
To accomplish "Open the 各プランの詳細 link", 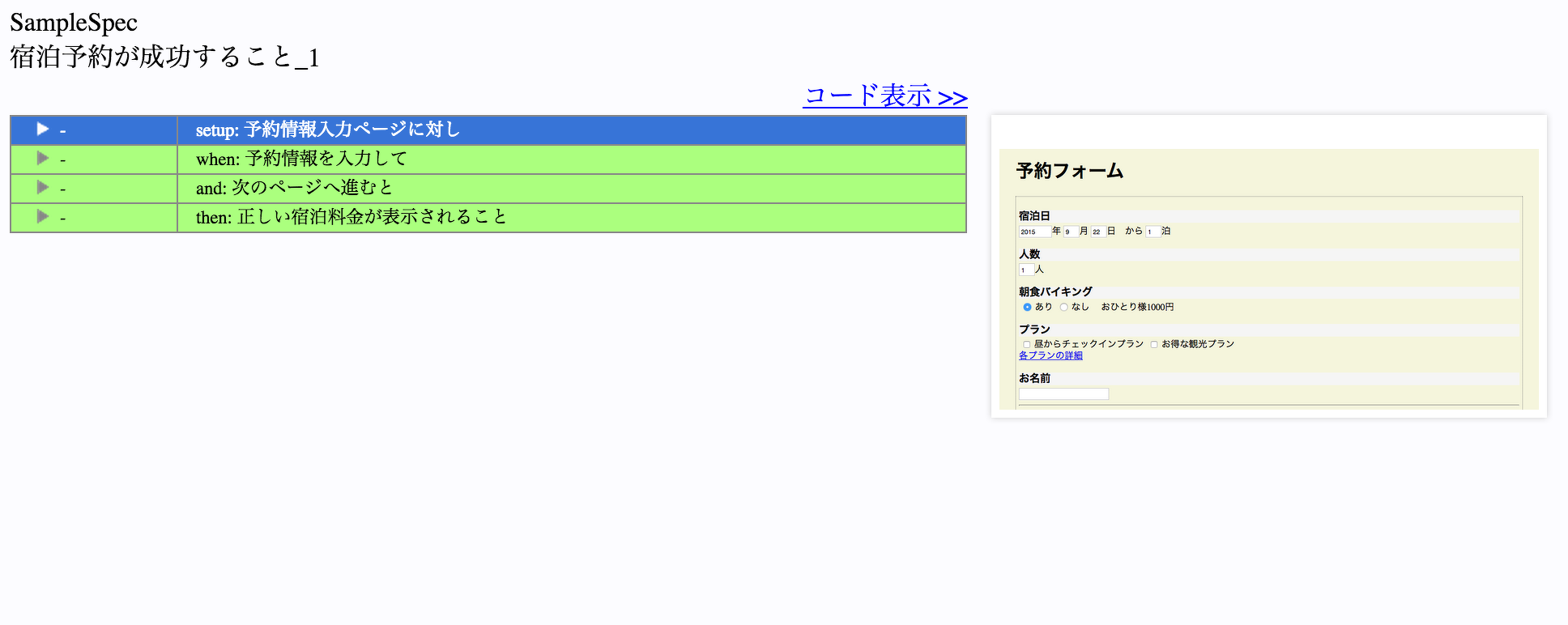I will (1050, 355).
